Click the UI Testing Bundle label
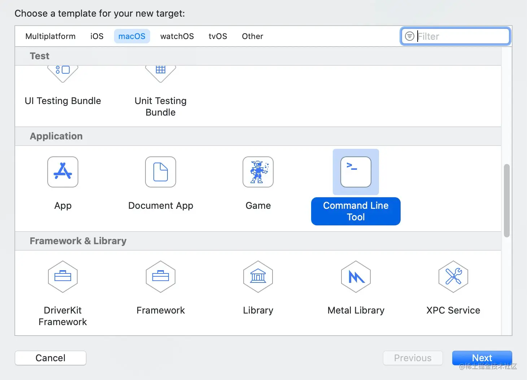527x380 pixels. tap(63, 101)
